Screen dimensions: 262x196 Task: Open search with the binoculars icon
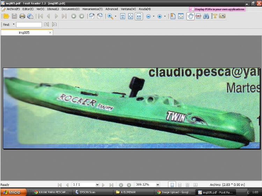(x=206, y=16)
